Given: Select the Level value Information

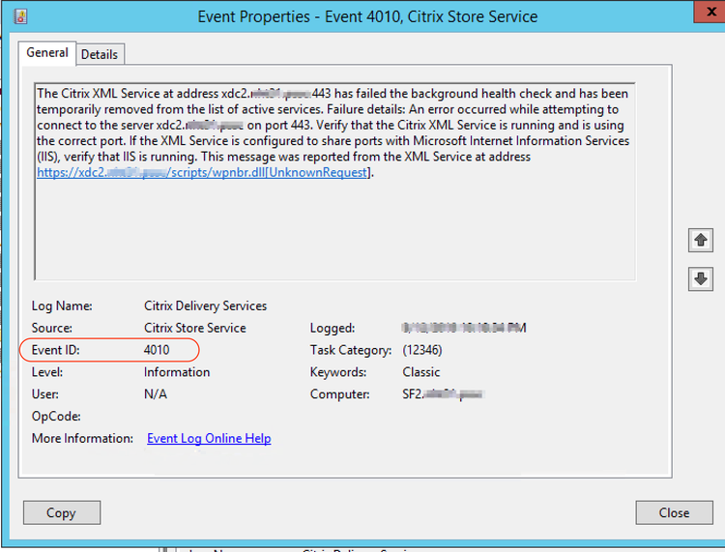Looking at the screenshot, I should pos(177,372).
